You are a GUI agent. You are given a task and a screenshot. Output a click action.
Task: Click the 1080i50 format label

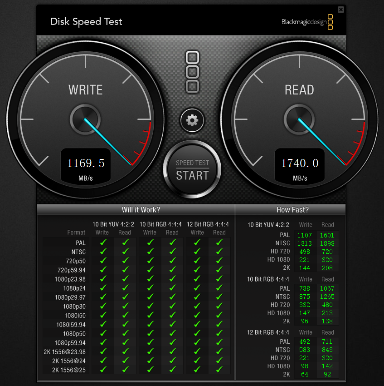click(75, 316)
